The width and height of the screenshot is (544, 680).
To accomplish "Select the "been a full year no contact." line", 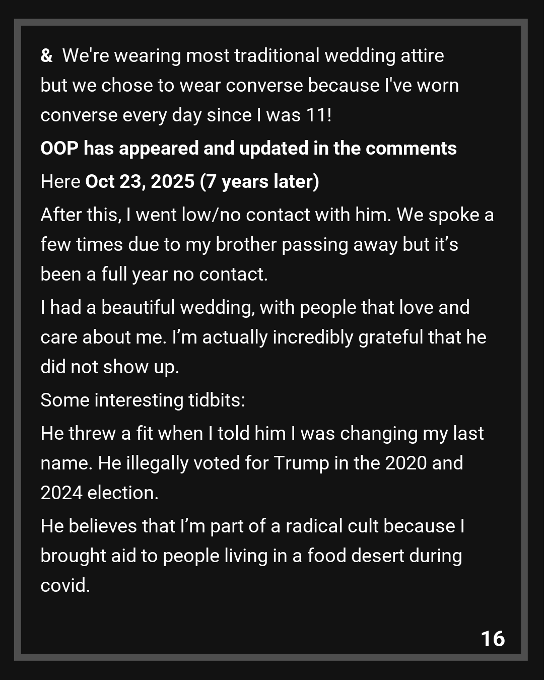I will [x=154, y=274].
